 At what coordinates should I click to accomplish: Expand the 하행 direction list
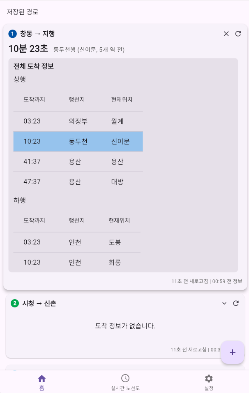point(19,200)
